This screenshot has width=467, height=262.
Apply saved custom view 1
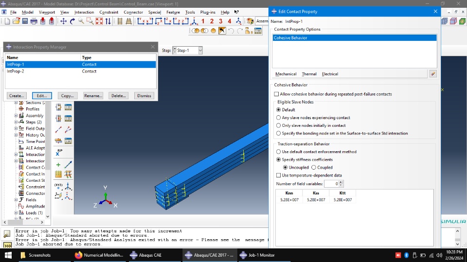tap(203, 21)
